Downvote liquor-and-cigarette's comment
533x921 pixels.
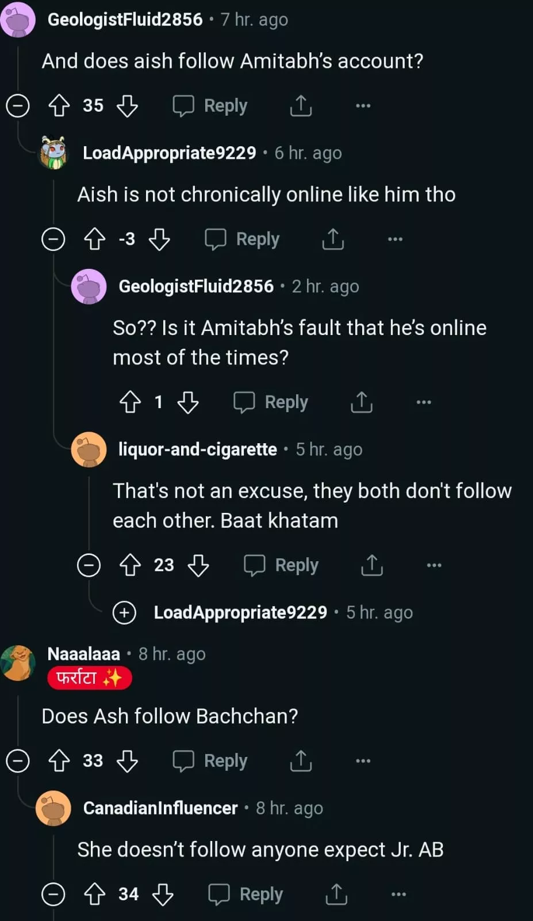point(198,565)
